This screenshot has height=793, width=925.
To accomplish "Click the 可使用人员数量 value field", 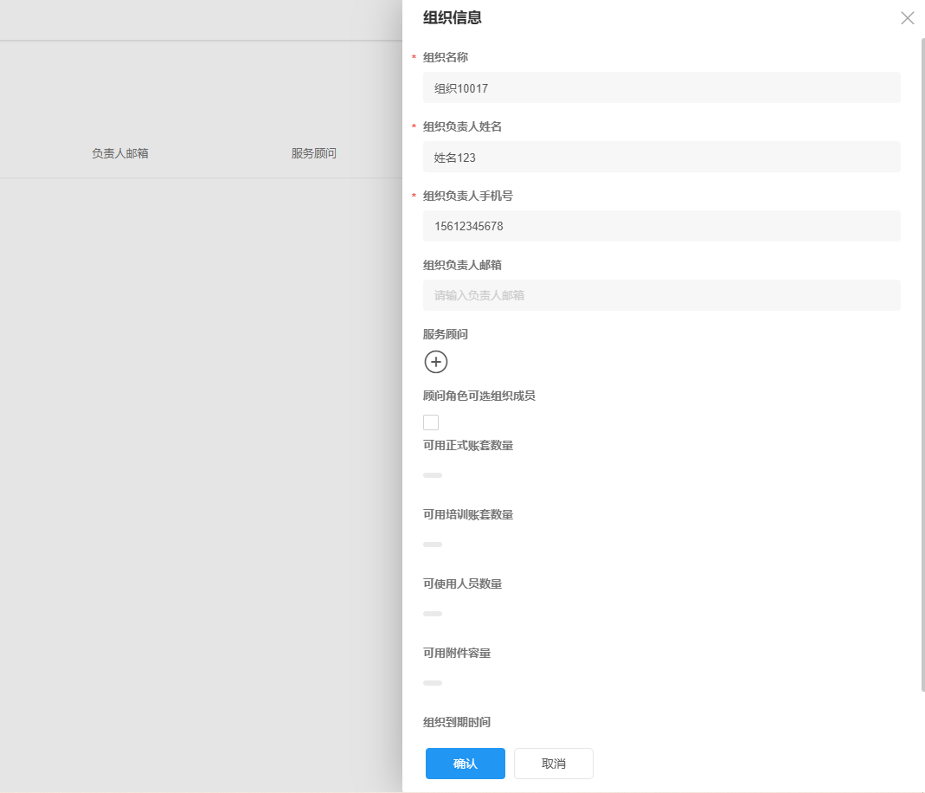I will pyautogui.click(x=433, y=613).
